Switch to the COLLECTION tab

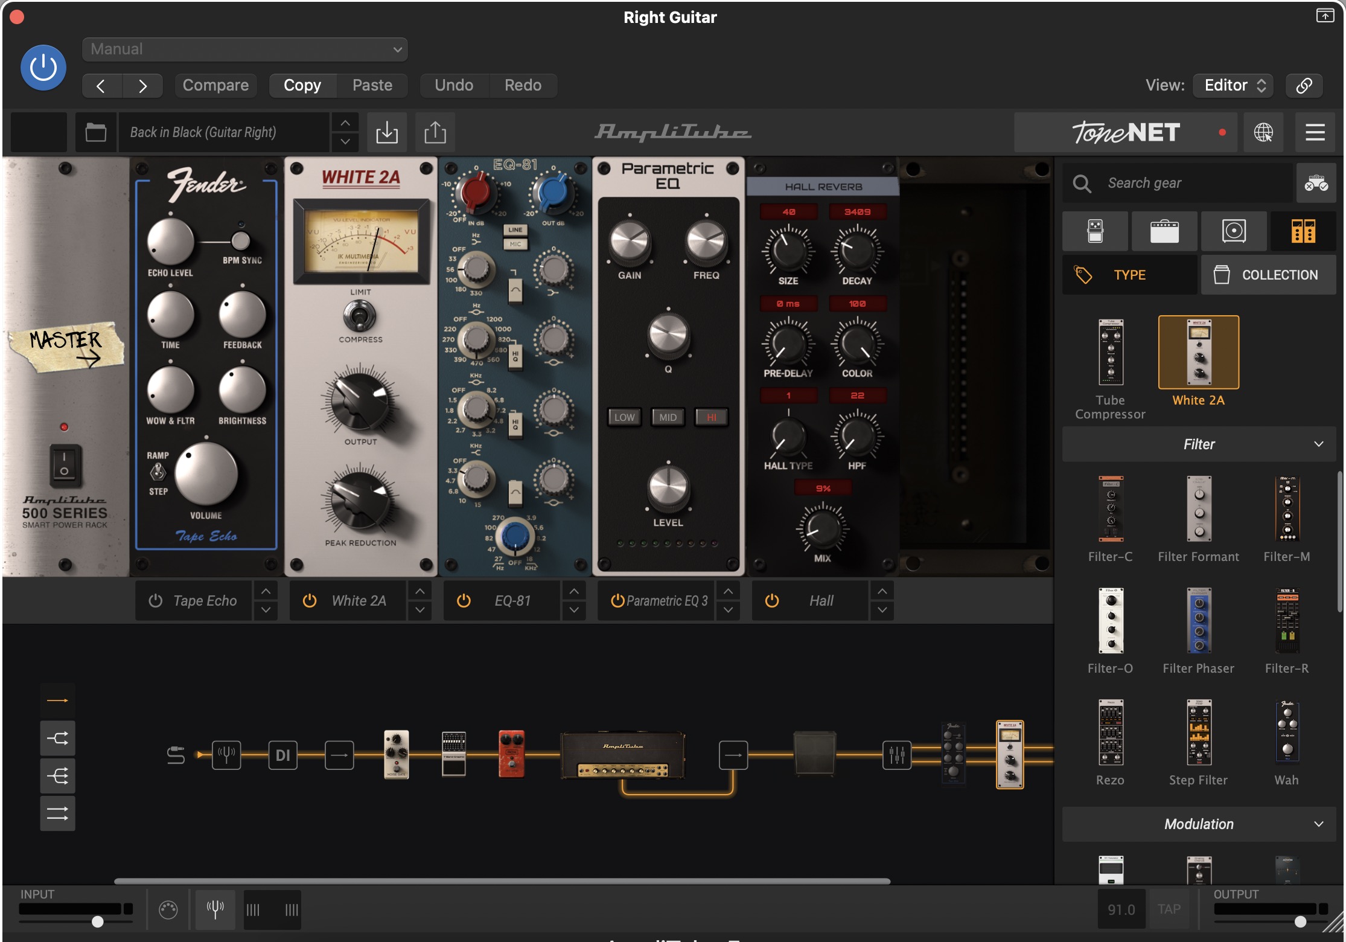pos(1268,275)
